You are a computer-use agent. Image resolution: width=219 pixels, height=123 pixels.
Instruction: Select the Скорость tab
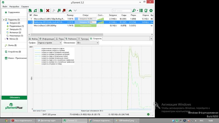96,39
